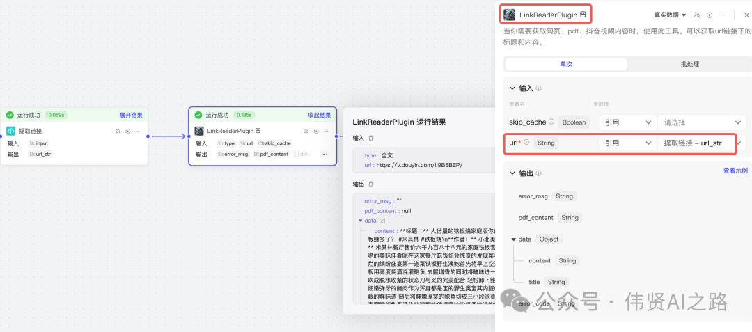The width and height of the screenshot is (752, 332).
Task: Click the plugin store icon beside panel title
Action: pyautogui.click(x=583, y=15)
